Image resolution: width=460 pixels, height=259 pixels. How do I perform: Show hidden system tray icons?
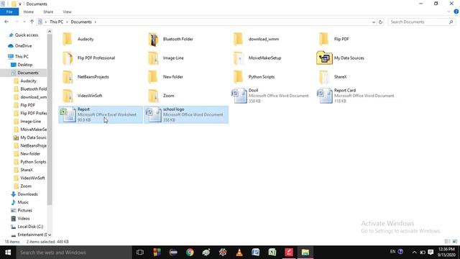coord(414,253)
